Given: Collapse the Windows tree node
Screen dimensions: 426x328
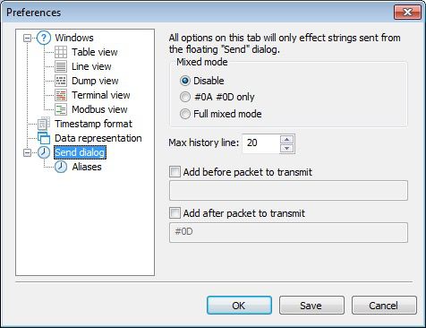Looking at the screenshot, I should pyautogui.click(x=27, y=38).
